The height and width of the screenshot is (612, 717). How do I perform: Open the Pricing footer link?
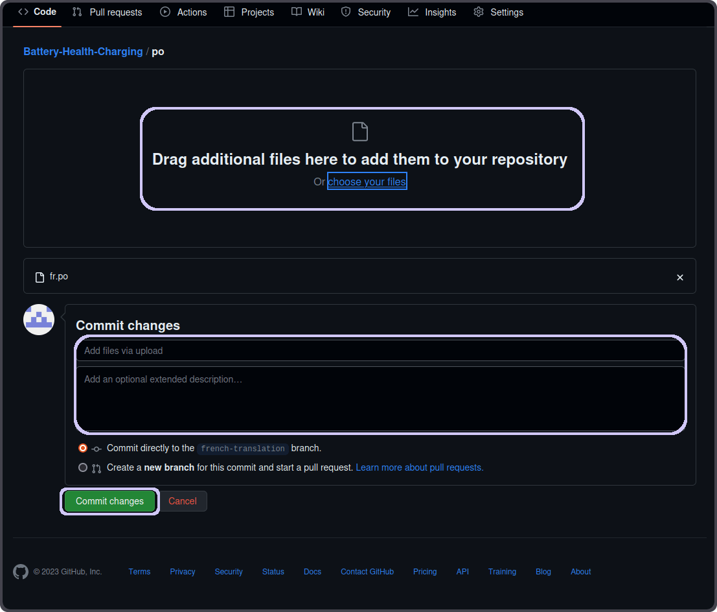pyautogui.click(x=425, y=572)
